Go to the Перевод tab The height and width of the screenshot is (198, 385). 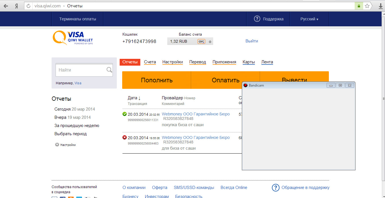pos(198,62)
